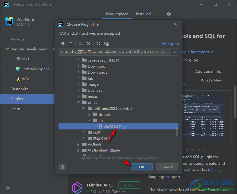Click the folder icon beside Licenses

point(84,90)
